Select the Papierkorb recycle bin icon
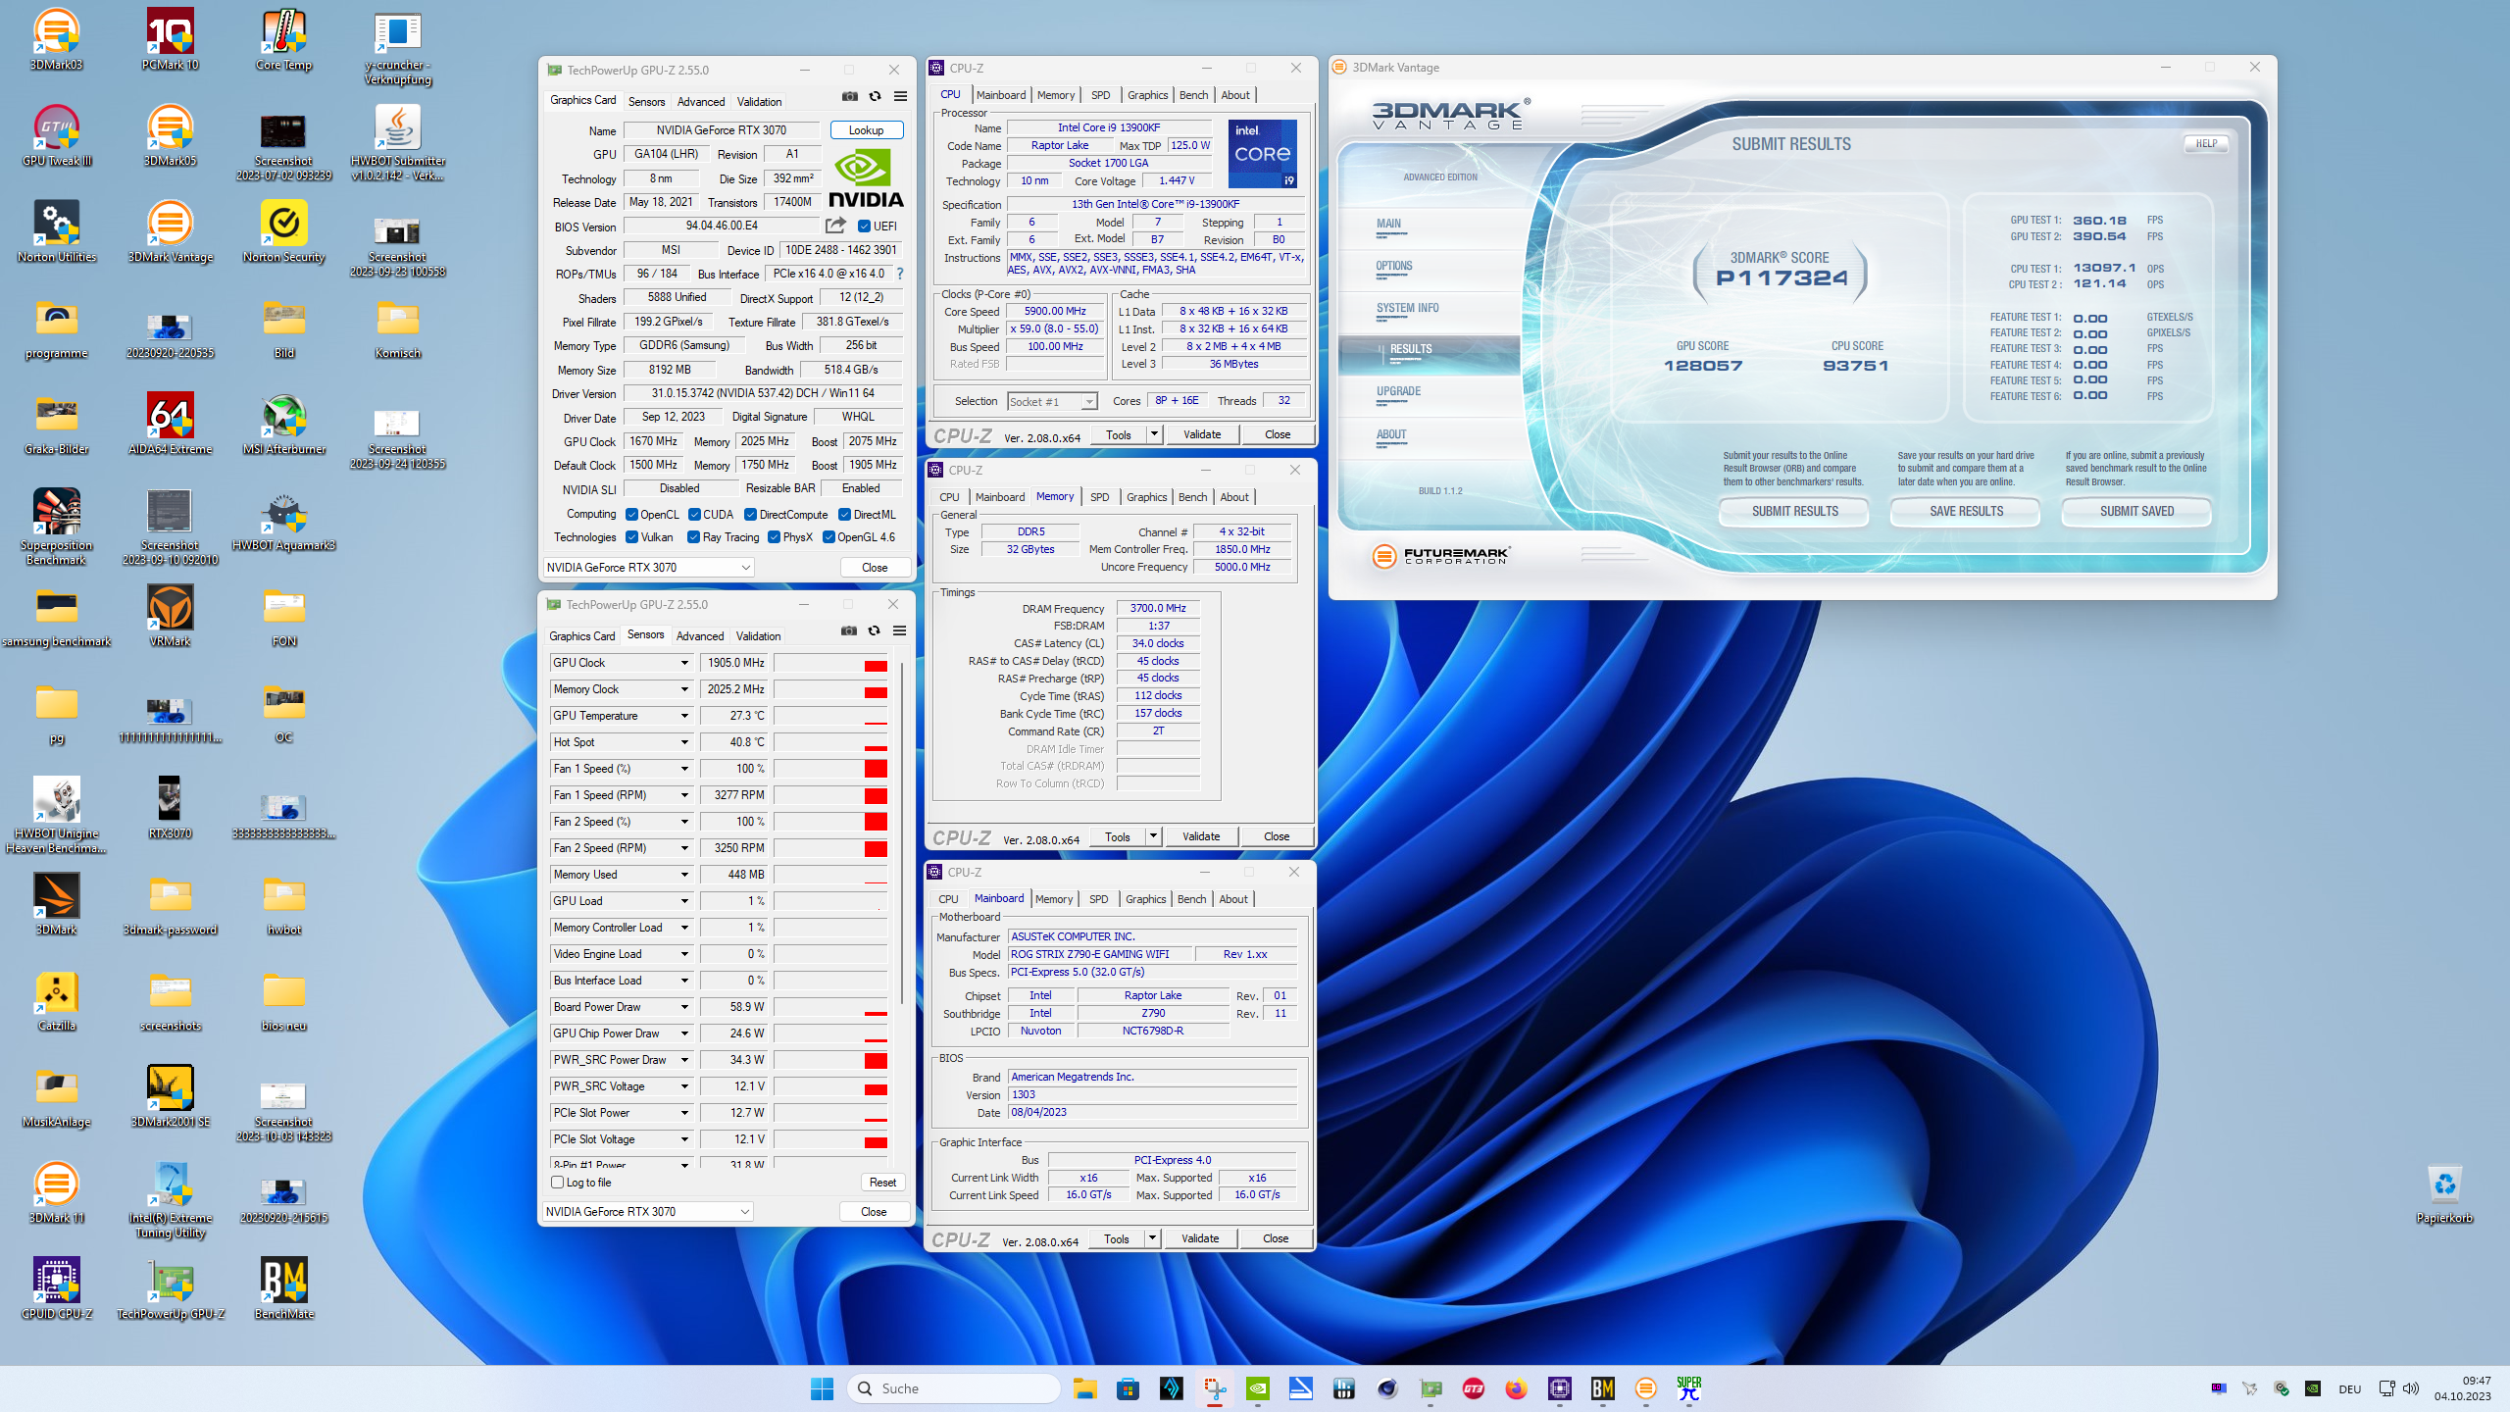The image size is (2510, 1412). point(2444,1193)
